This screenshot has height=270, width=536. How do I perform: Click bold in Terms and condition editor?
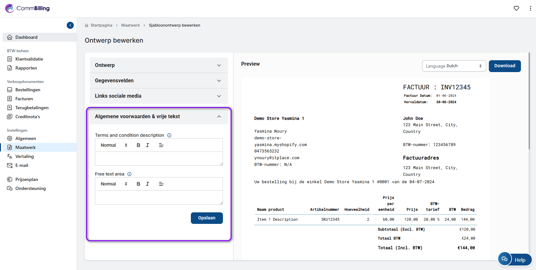[138, 145]
